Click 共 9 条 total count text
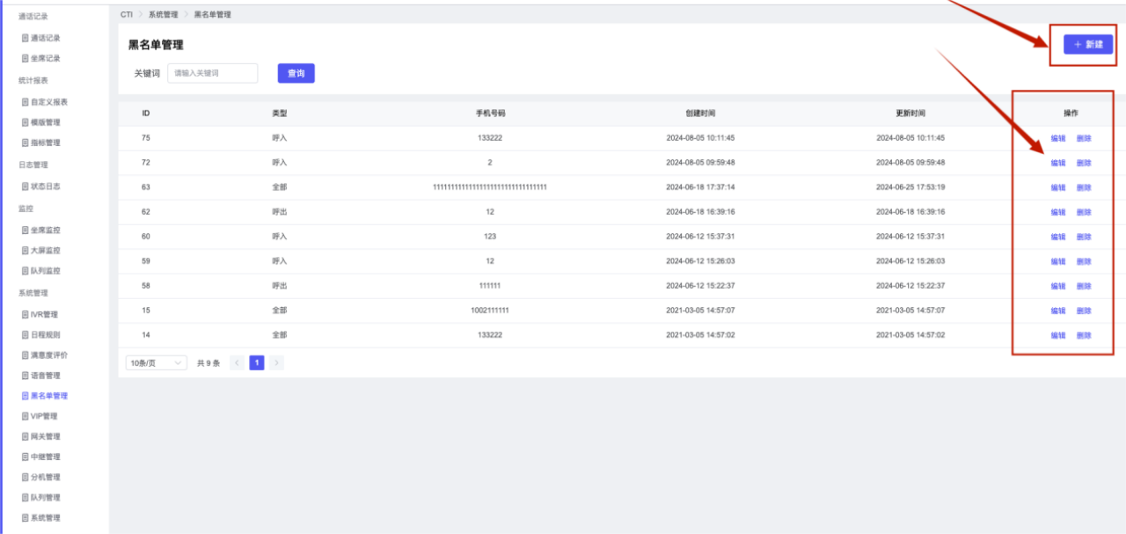Viewport: 1126px width, 534px height. pyautogui.click(x=208, y=362)
